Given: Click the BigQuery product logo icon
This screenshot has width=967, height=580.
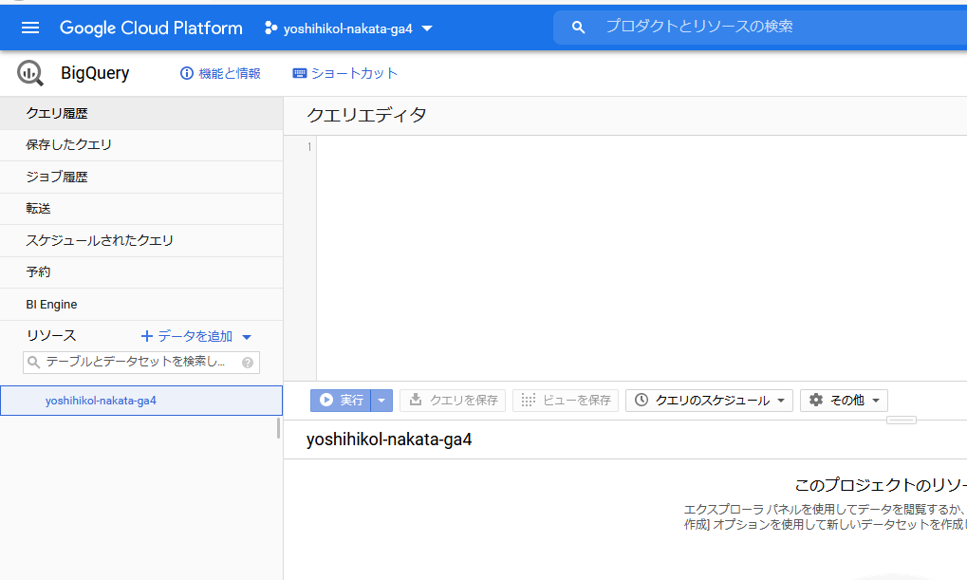Looking at the screenshot, I should coord(30,73).
